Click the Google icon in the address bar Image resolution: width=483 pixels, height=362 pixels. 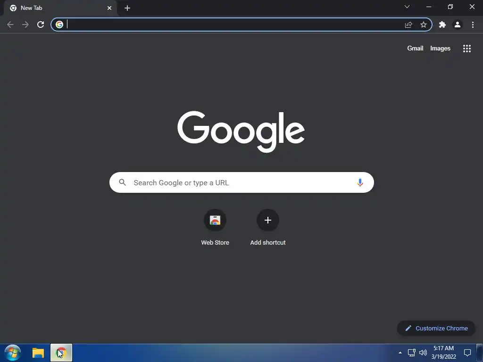(59, 25)
